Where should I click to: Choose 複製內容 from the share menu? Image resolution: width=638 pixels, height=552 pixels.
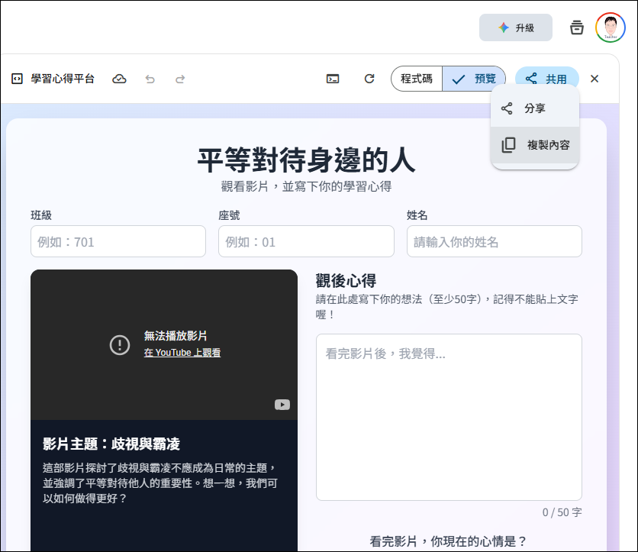click(535, 145)
